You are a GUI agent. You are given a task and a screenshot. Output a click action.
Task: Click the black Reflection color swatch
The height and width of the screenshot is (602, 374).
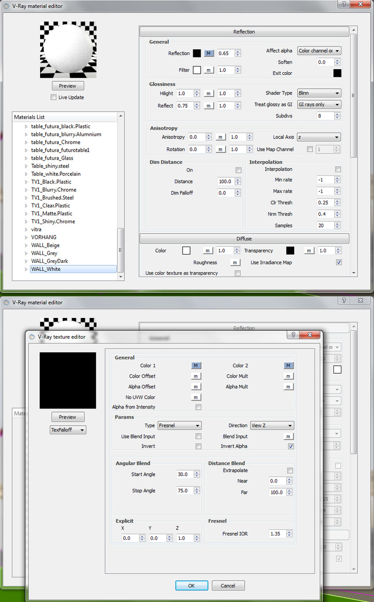(197, 53)
